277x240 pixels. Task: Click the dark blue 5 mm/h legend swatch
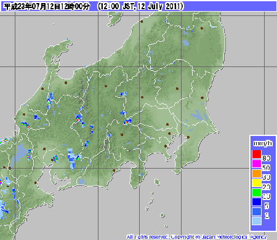tap(257, 202)
